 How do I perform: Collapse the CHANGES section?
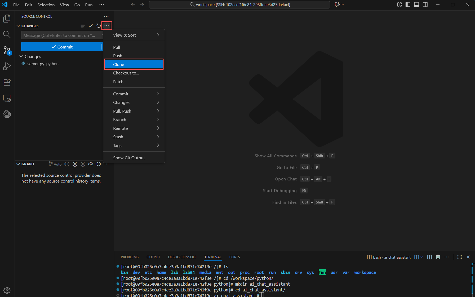pos(18,26)
